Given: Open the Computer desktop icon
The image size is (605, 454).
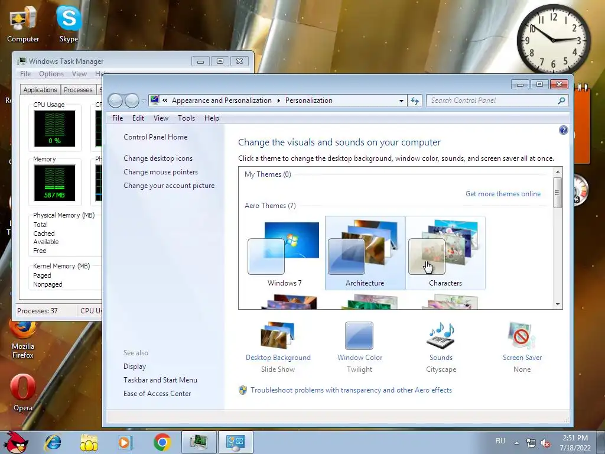Looking at the screenshot, I should 23,25.
